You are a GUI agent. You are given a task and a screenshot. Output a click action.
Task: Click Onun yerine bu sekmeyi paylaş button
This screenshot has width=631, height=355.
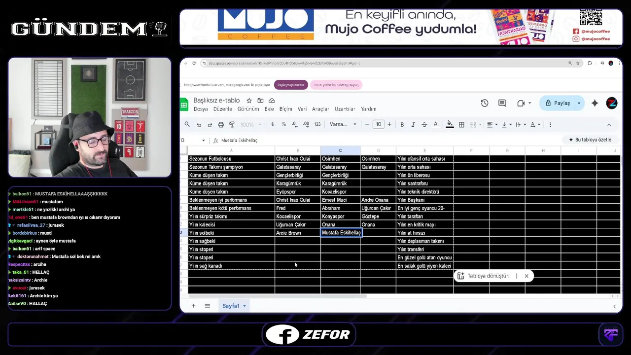click(336, 85)
